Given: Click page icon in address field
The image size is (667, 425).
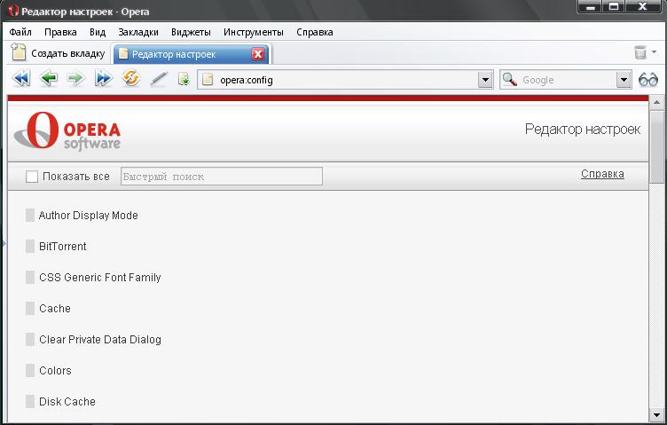Looking at the screenshot, I should [208, 80].
